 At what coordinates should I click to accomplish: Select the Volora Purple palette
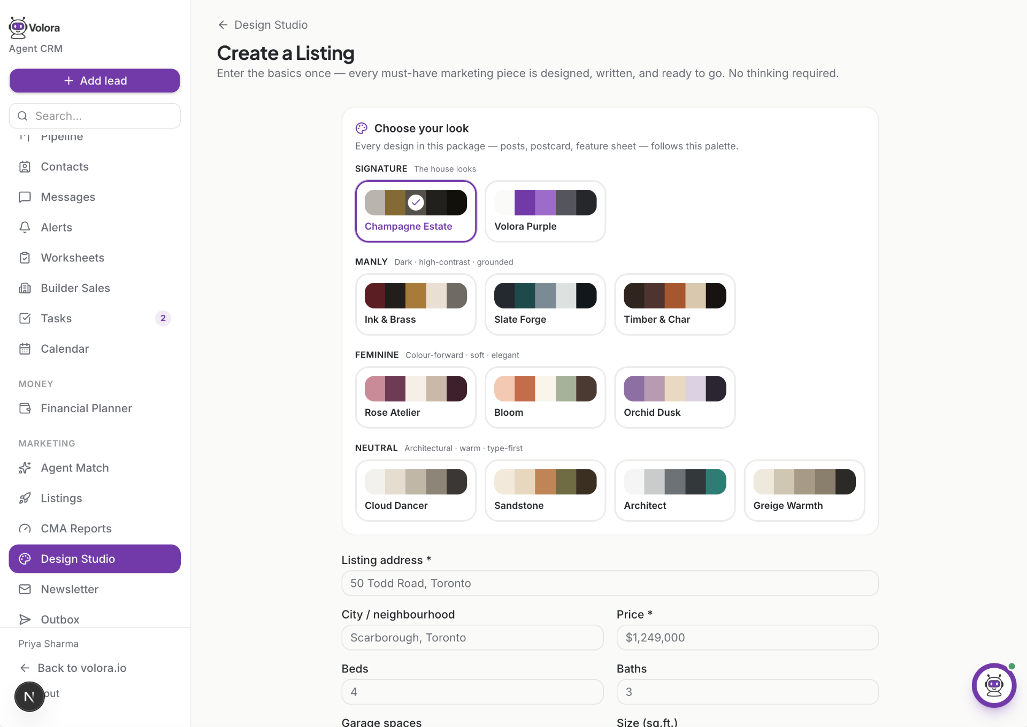[545, 212]
